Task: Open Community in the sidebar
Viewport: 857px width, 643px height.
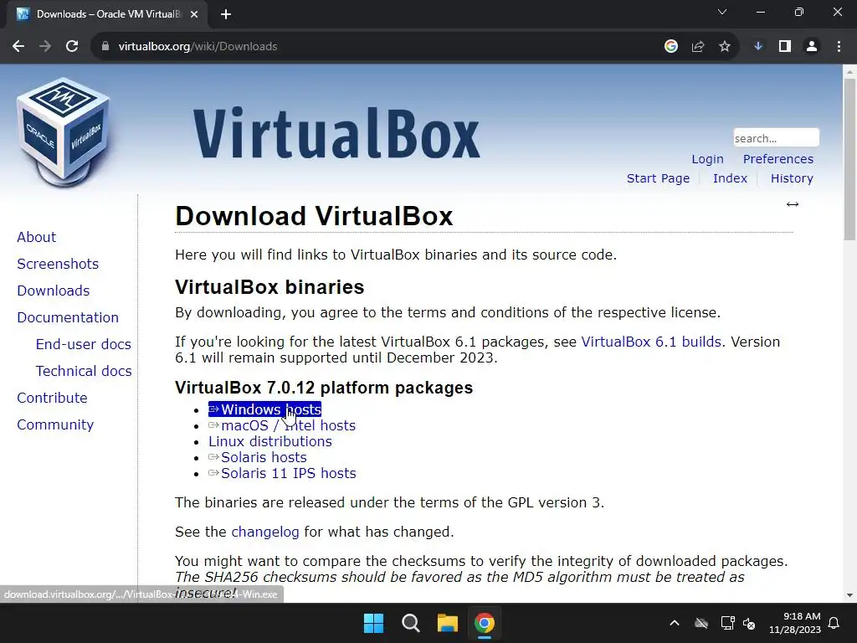Action: 55,424
